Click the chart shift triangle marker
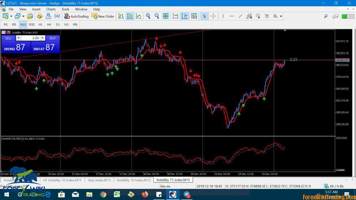The image size is (356, 200). coord(285,30)
